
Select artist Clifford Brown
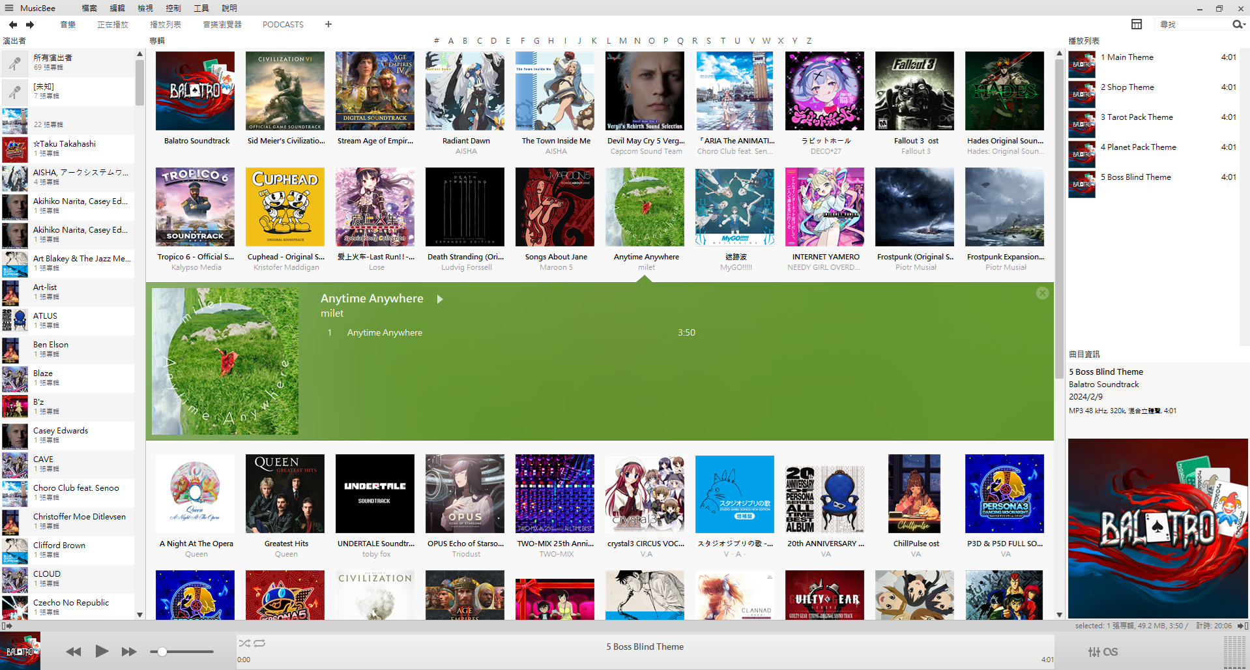(x=67, y=550)
